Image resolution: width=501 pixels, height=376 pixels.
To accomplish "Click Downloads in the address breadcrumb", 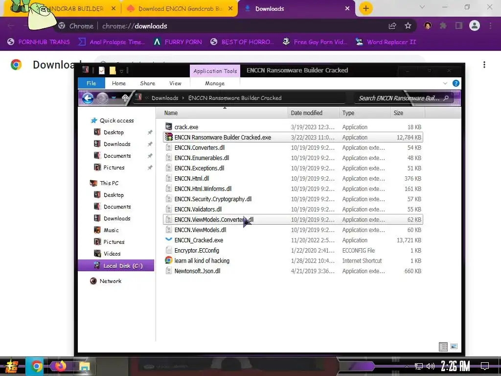I will click(x=165, y=98).
